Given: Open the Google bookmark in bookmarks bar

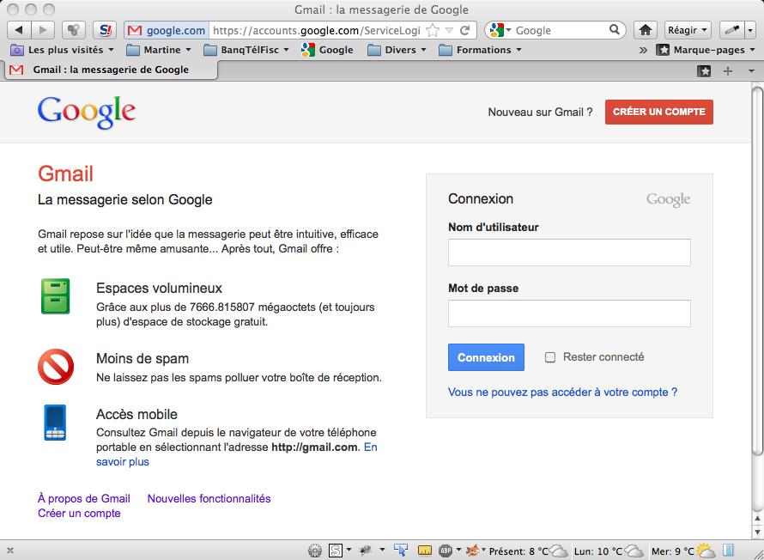Looking at the screenshot, I should [x=327, y=50].
